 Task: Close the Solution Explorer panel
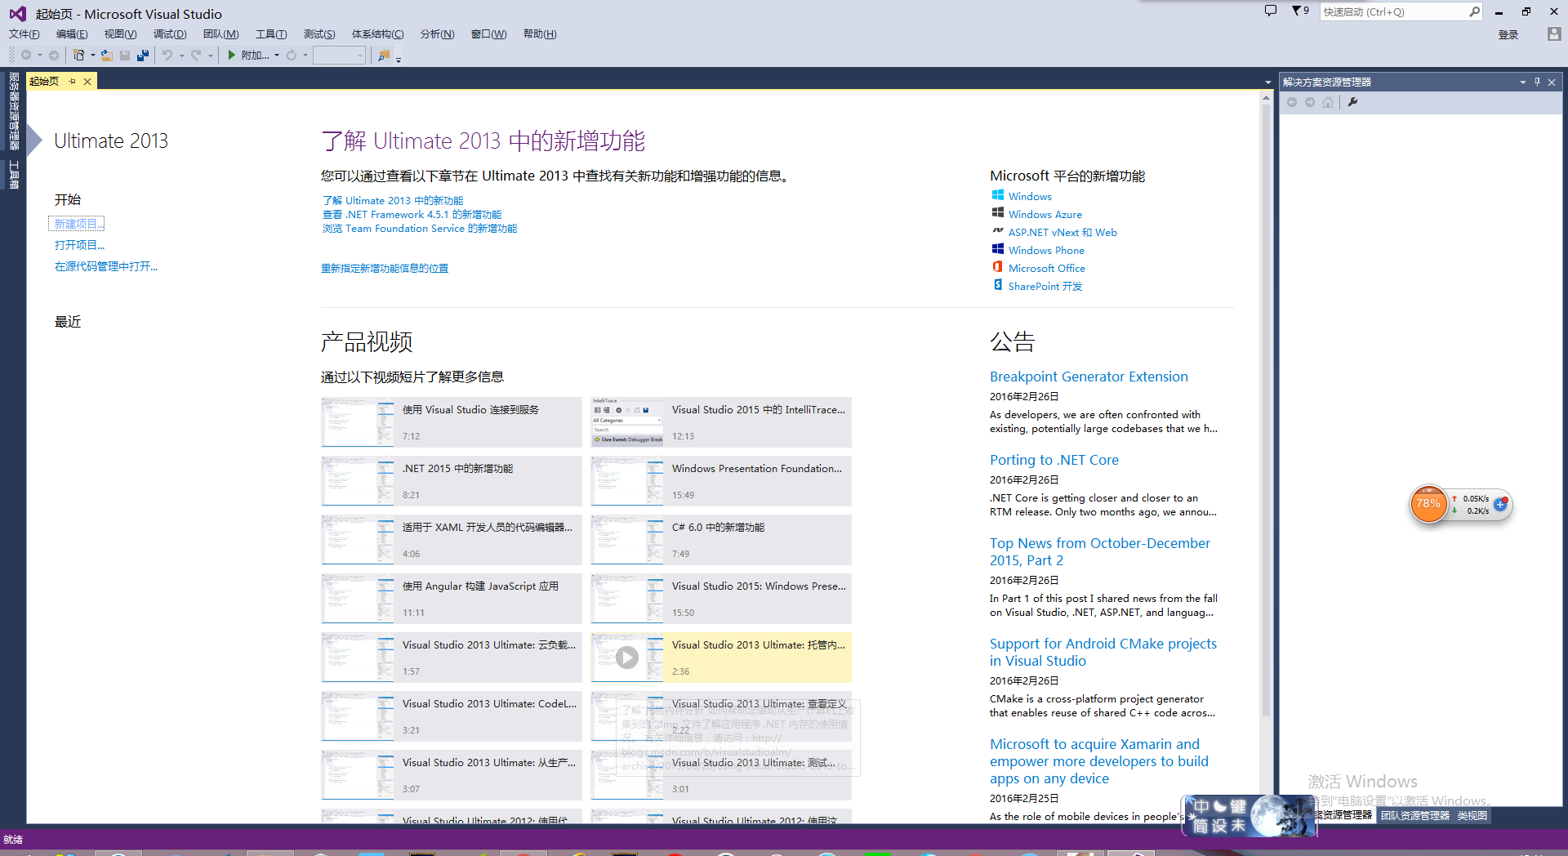[1552, 82]
